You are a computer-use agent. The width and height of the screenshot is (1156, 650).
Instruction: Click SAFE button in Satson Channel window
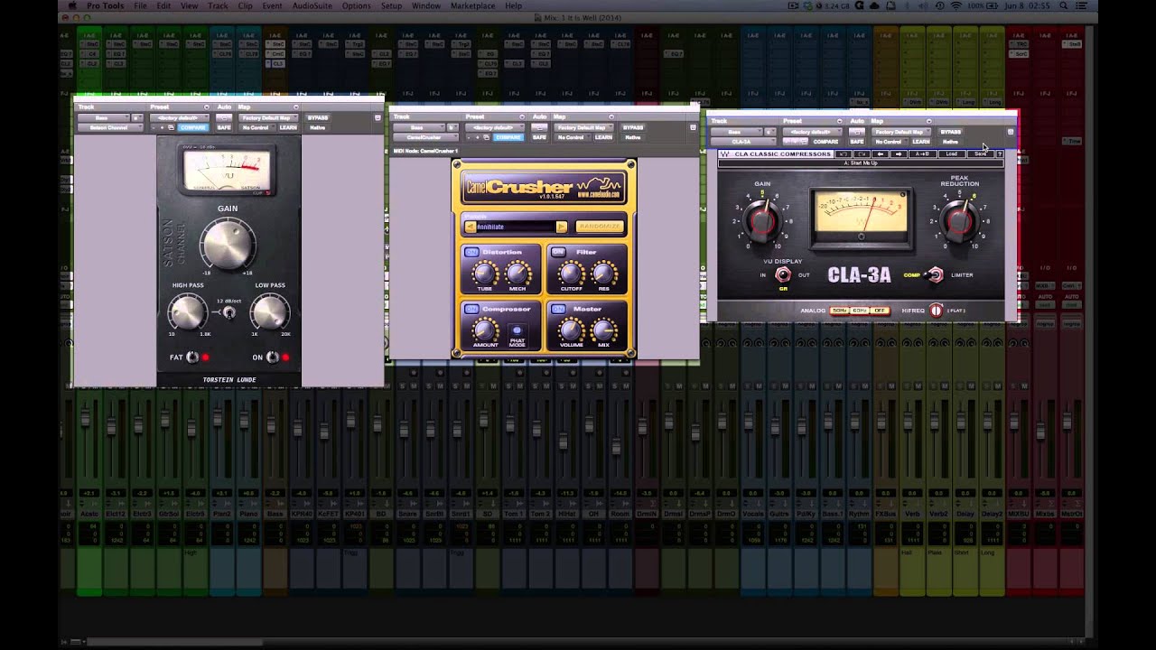coord(224,127)
